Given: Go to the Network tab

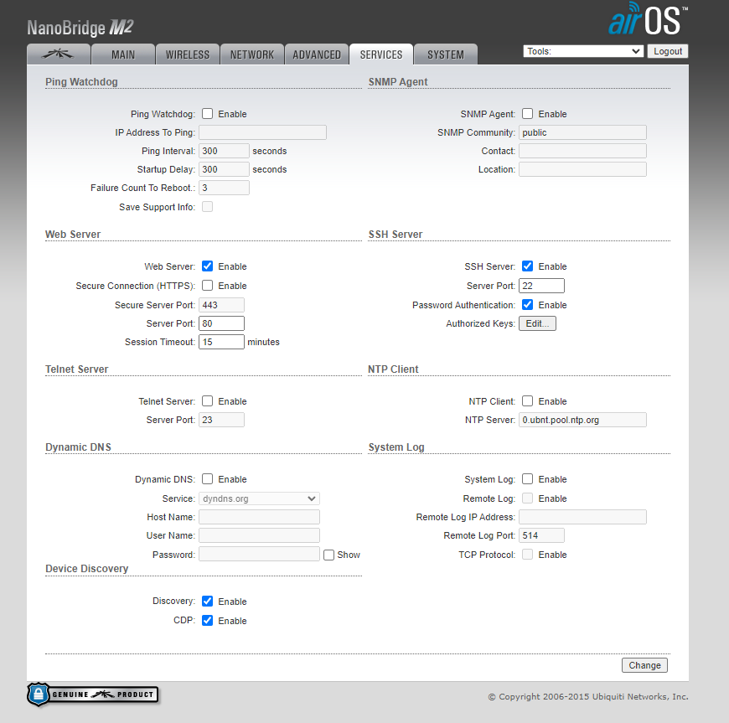Looking at the screenshot, I should tap(252, 54).
